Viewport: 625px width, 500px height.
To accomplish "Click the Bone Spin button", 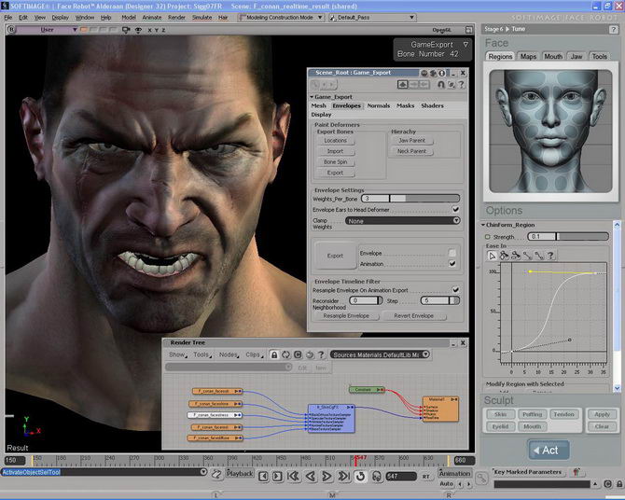I will [x=335, y=162].
